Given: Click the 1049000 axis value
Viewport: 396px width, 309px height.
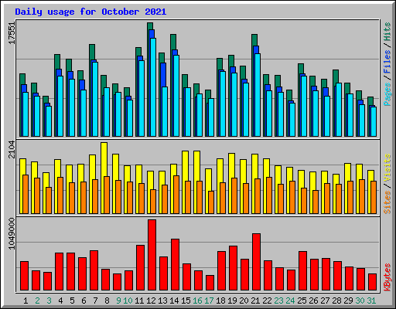Looking at the screenshot, I should pos(12,233).
